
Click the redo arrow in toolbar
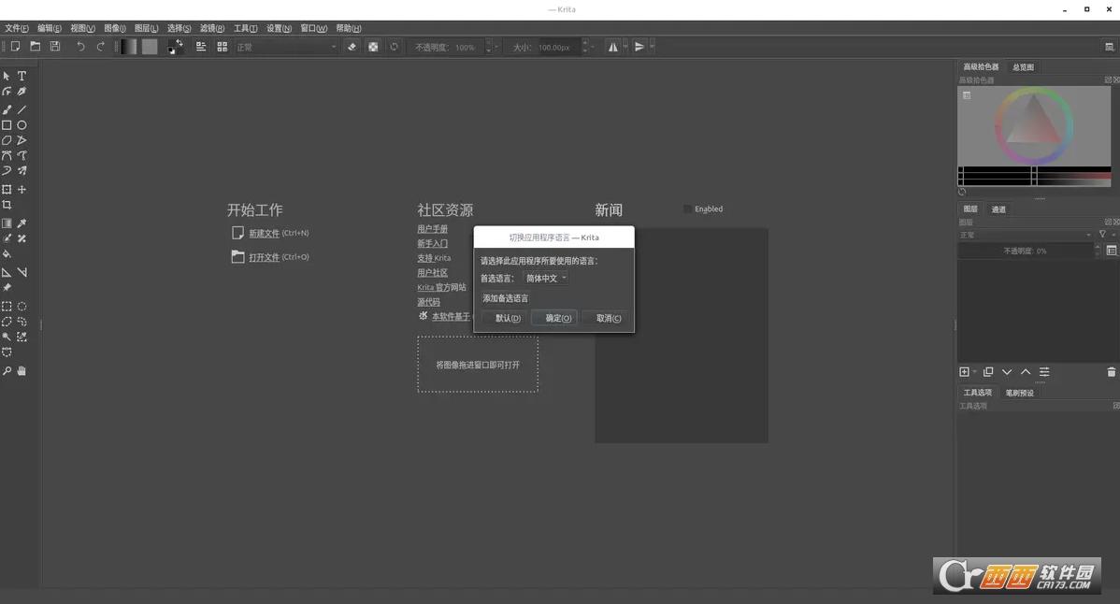tap(100, 47)
